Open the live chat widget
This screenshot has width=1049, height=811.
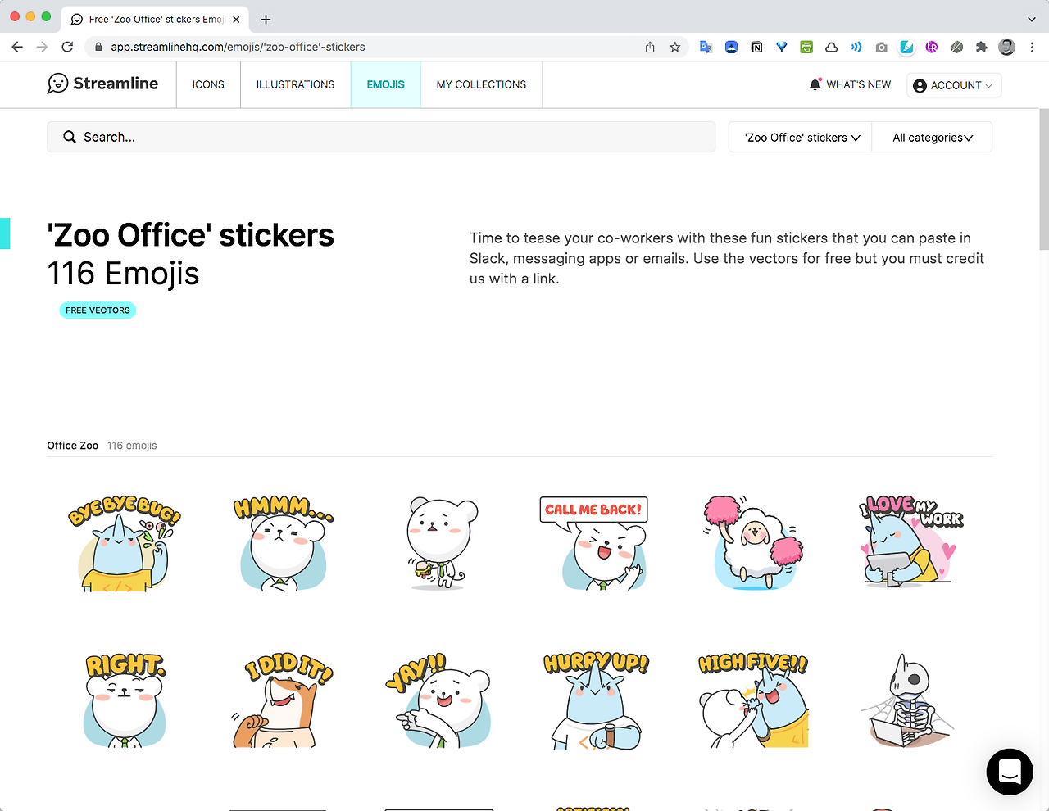click(x=1010, y=772)
